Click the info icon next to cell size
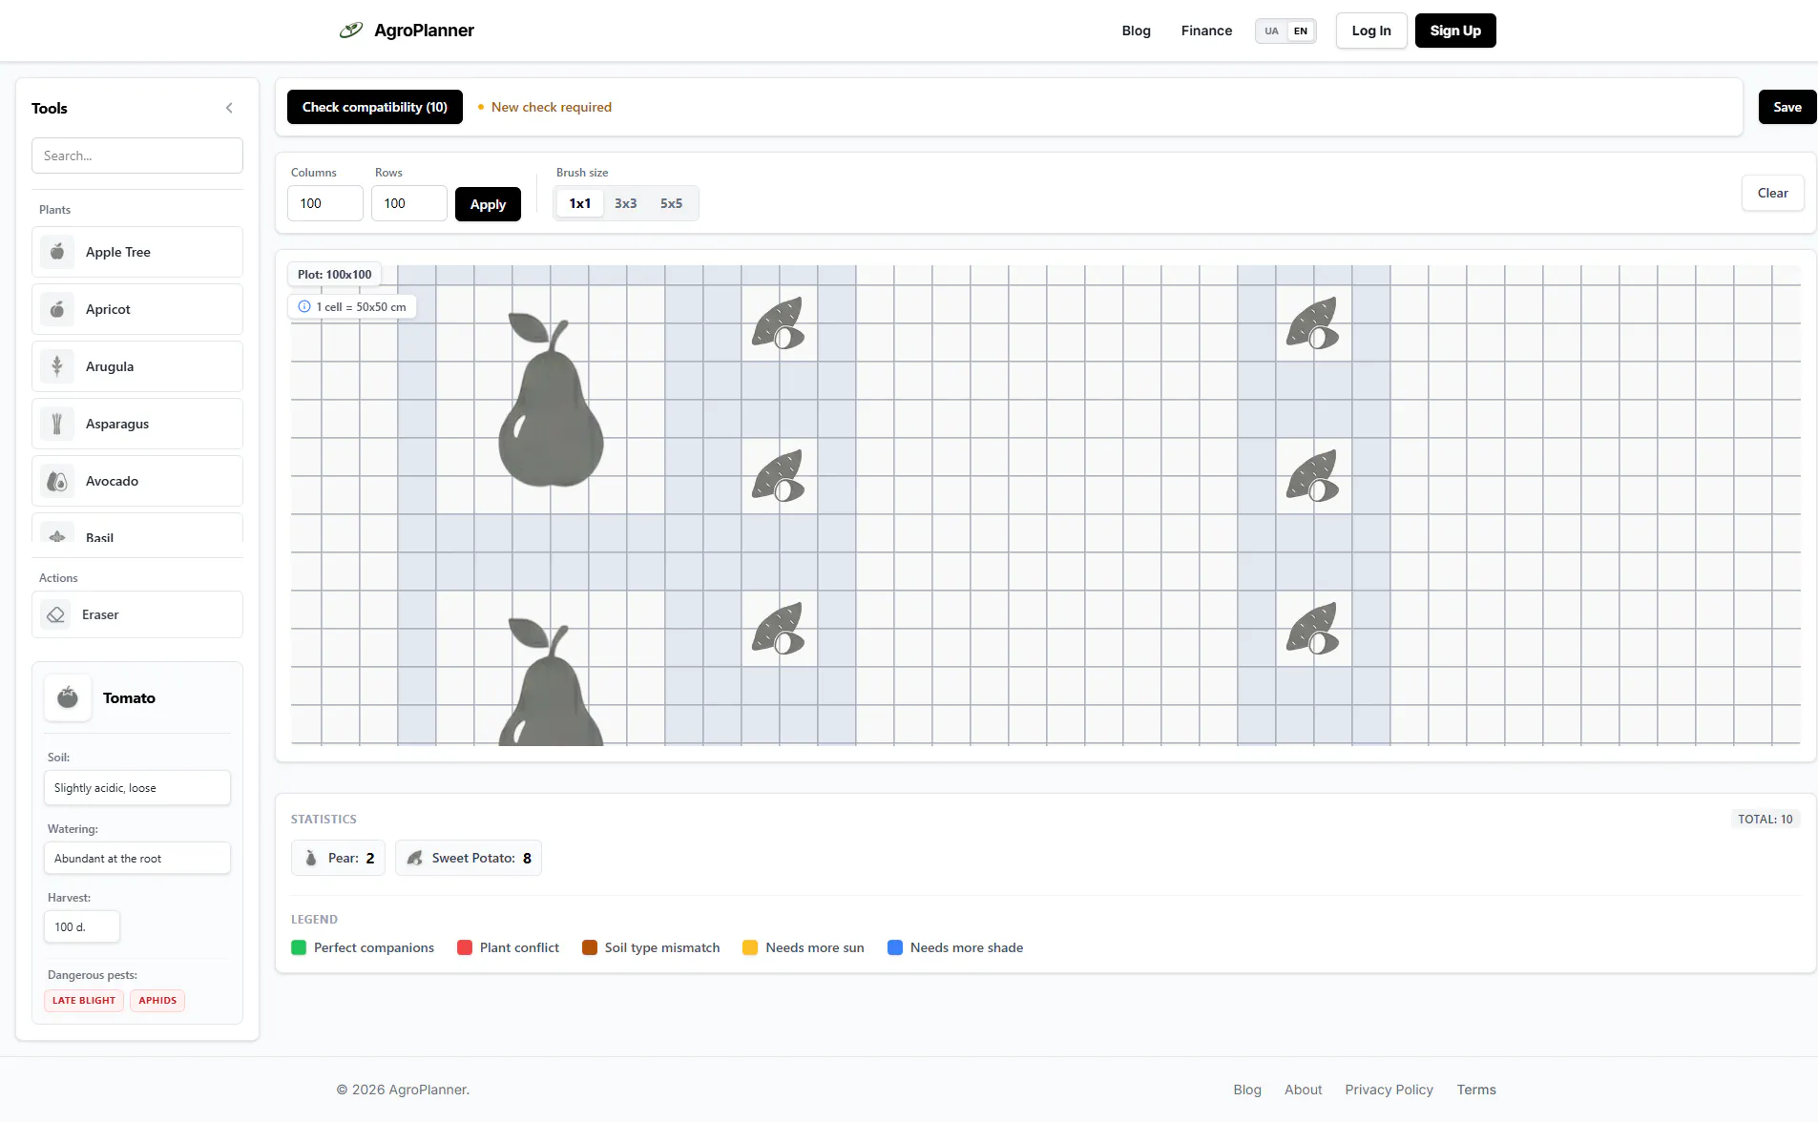Viewport: 1818px width, 1122px height. (x=304, y=306)
